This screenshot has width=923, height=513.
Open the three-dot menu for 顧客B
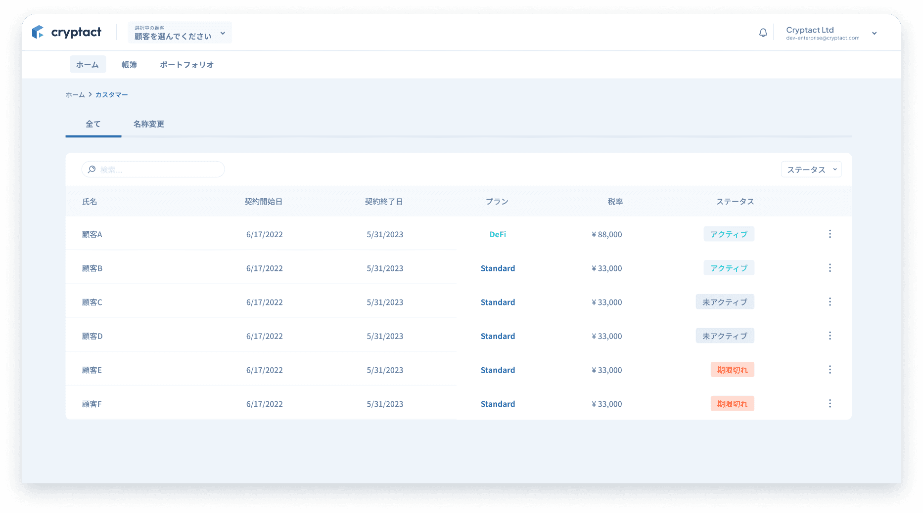tap(830, 268)
